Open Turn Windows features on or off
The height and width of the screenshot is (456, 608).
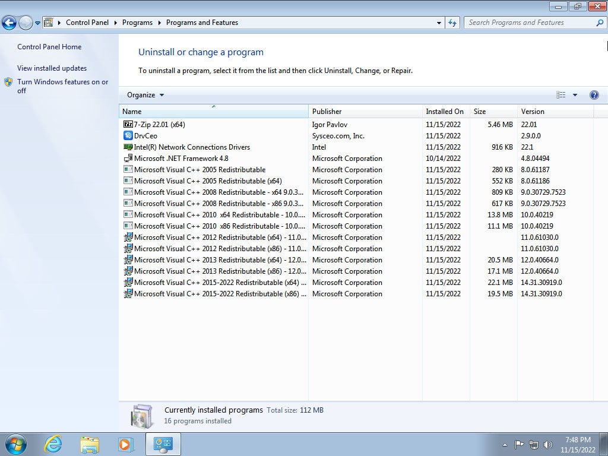click(x=62, y=86)
